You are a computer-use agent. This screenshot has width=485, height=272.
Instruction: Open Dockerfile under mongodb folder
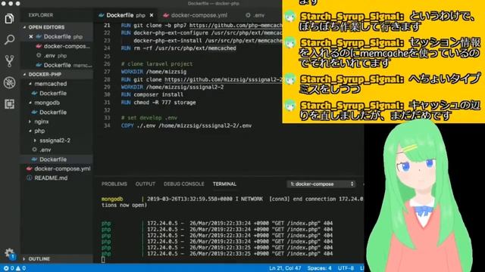click(53, 113)
